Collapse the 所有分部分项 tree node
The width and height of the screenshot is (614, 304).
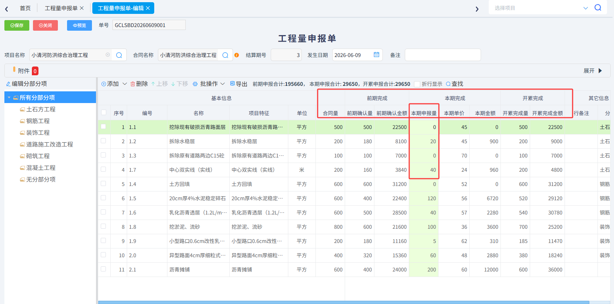(x=9, y=98)
